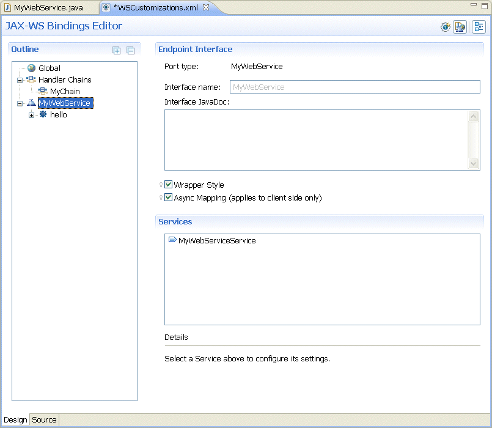This screenshot has height=428, width=492.
Task: Collapse the Handler Chains tree node
Action: click(20, 80)
